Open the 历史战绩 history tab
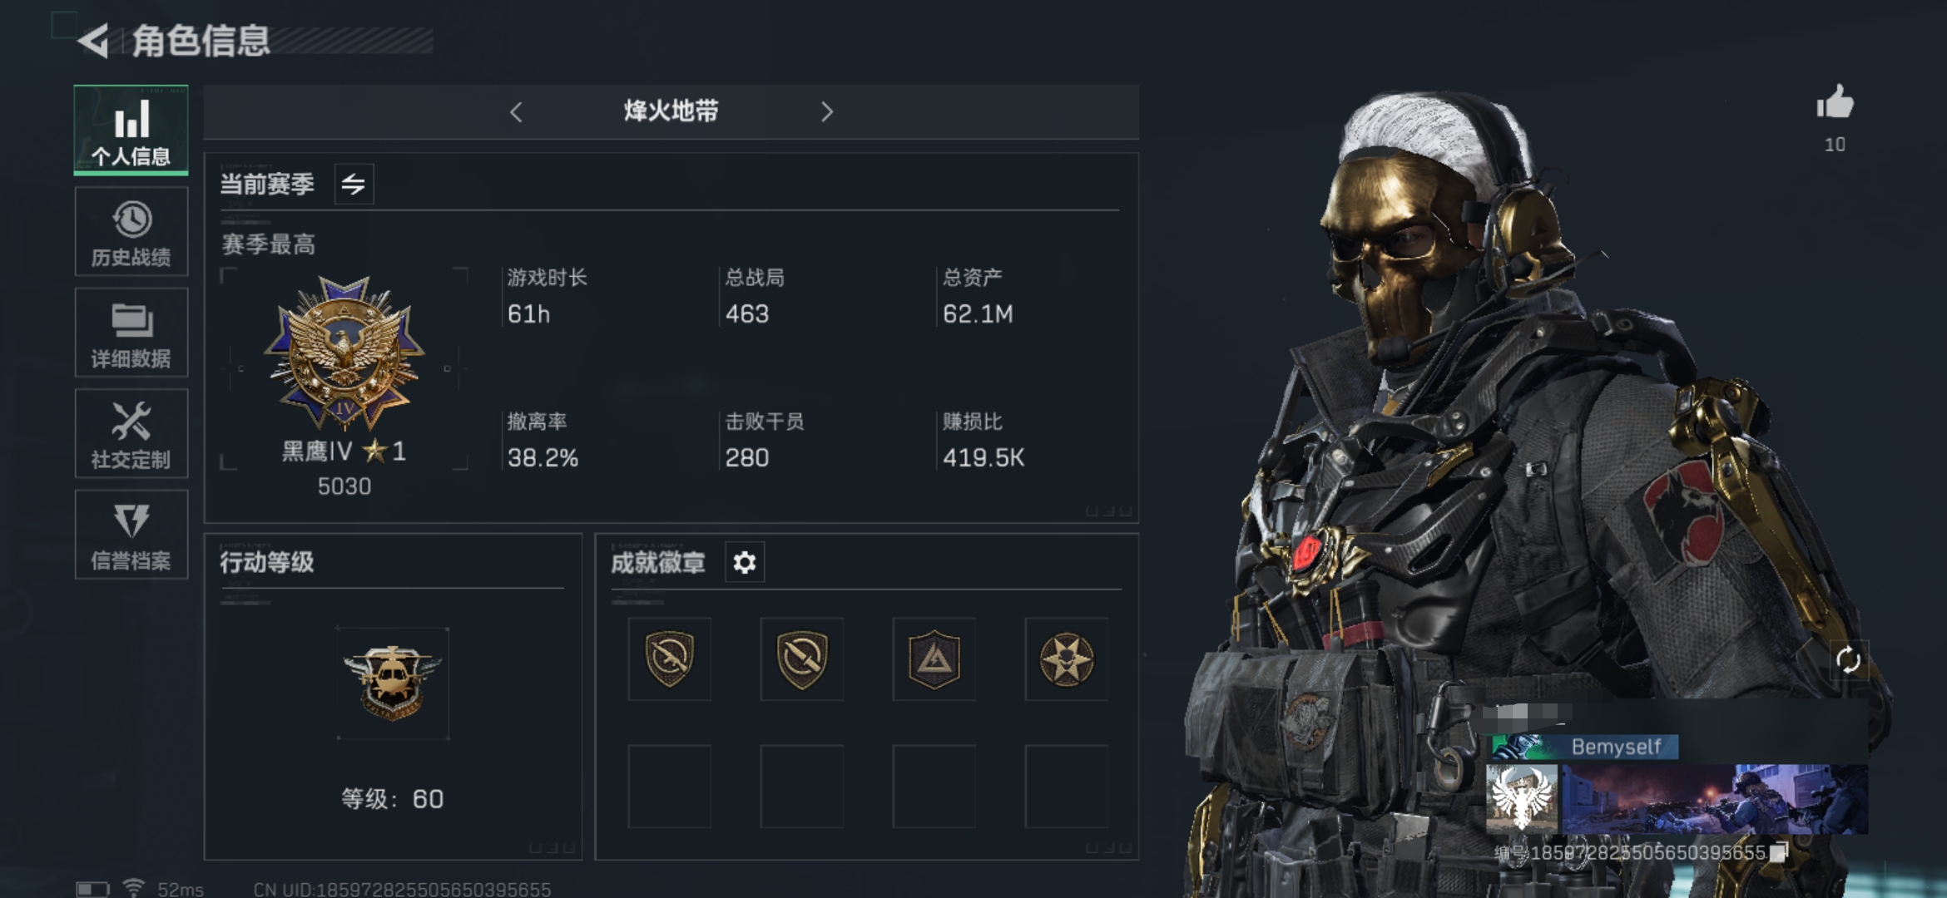 (x=131, y=232)
